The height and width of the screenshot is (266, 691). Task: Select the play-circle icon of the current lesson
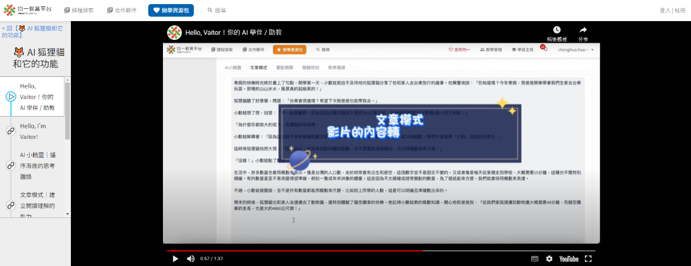pyautogui.click(x=11, y=97)
